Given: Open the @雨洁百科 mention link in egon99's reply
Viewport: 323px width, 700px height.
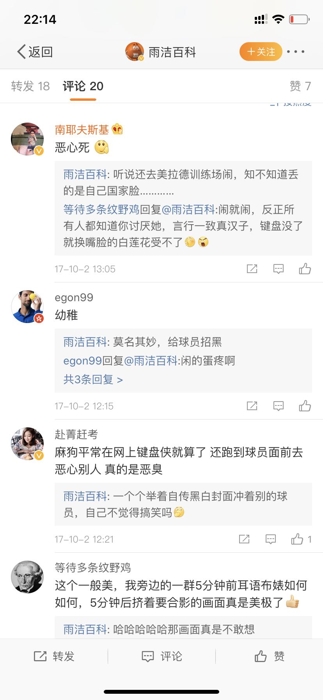Looking at the screenshot, I should (151, 361).
